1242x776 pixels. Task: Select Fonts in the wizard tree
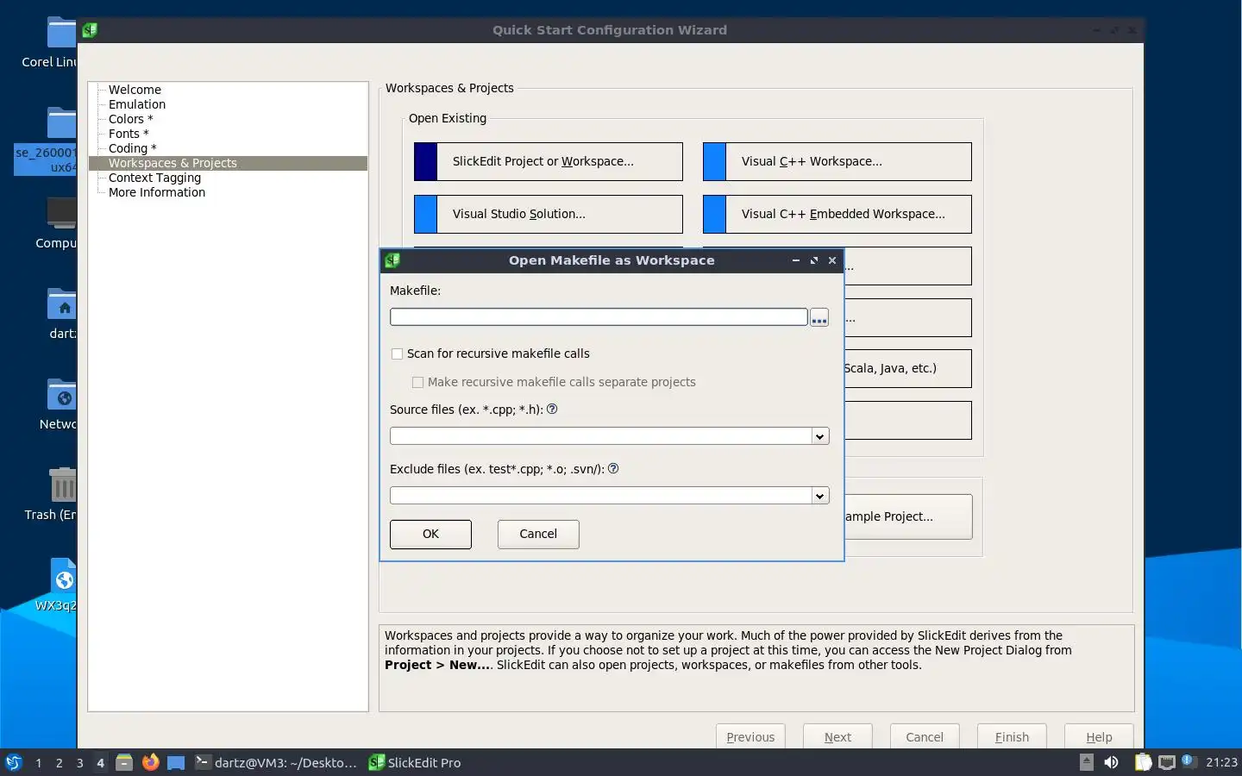[x=129, y=134]
